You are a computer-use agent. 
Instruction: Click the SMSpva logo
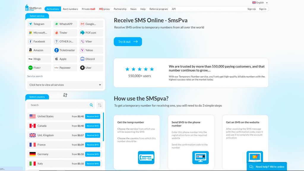(x=33, y=8)
